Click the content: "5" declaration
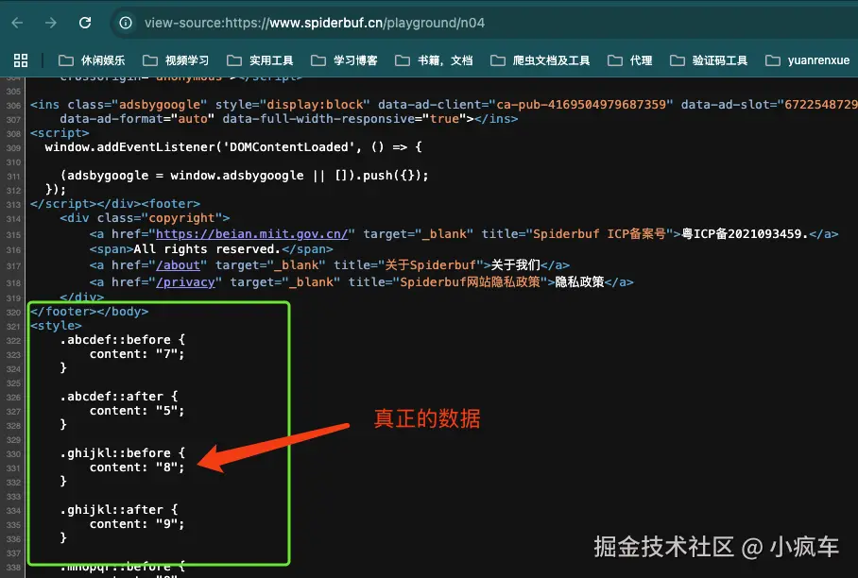 pyautogui.click(x=137, y=411)
